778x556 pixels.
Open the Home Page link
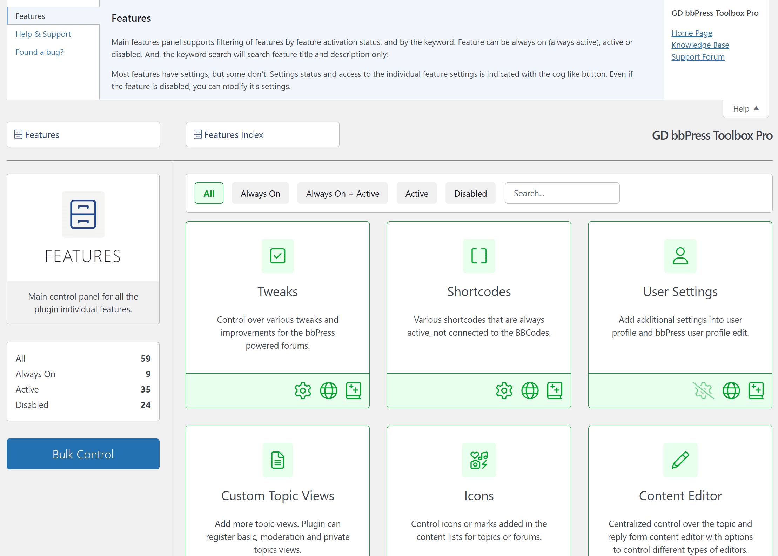click(x=692, y=33)
